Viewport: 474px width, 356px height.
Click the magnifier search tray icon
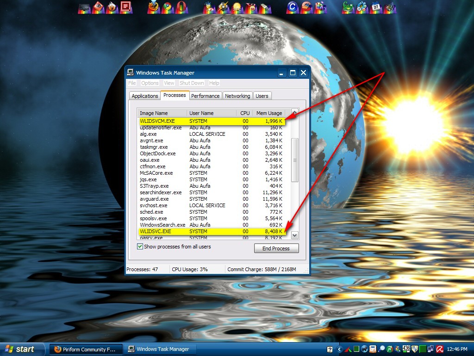pyautogui.click(x=381, y=349)
